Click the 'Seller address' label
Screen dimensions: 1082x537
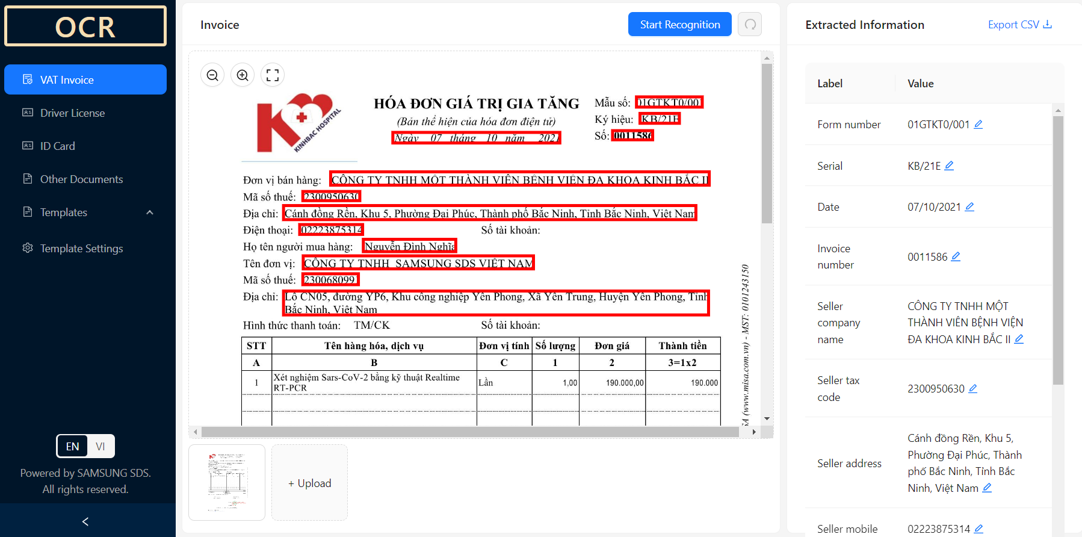(849, 463)
